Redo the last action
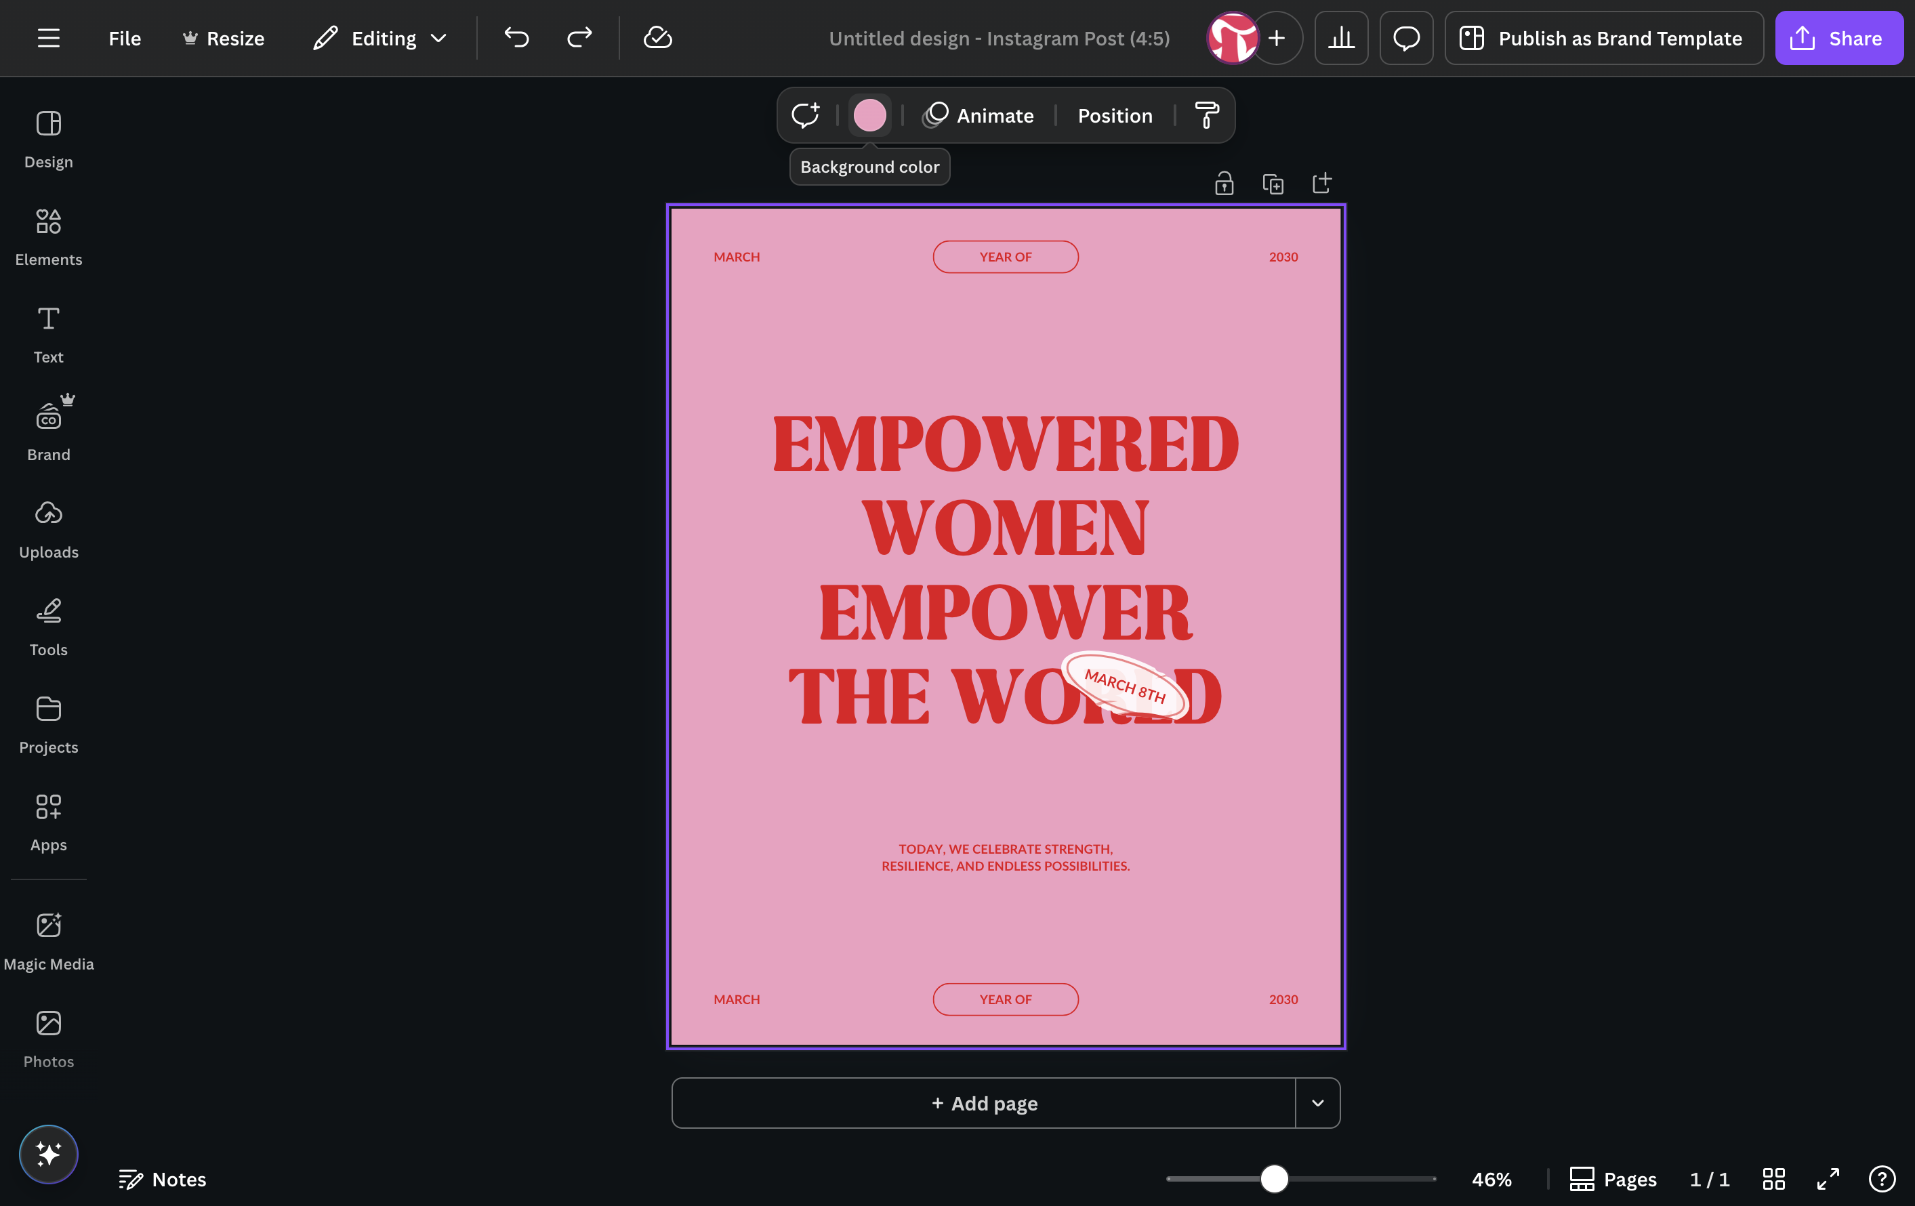The height and width of the screenshot is (1206, 1915). click(580, 38)
